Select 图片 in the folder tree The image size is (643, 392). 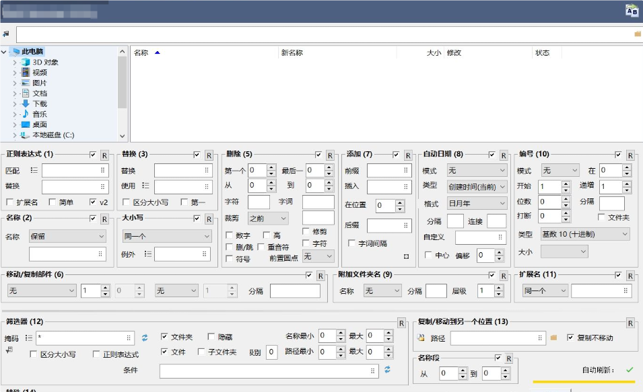point(40,83)
